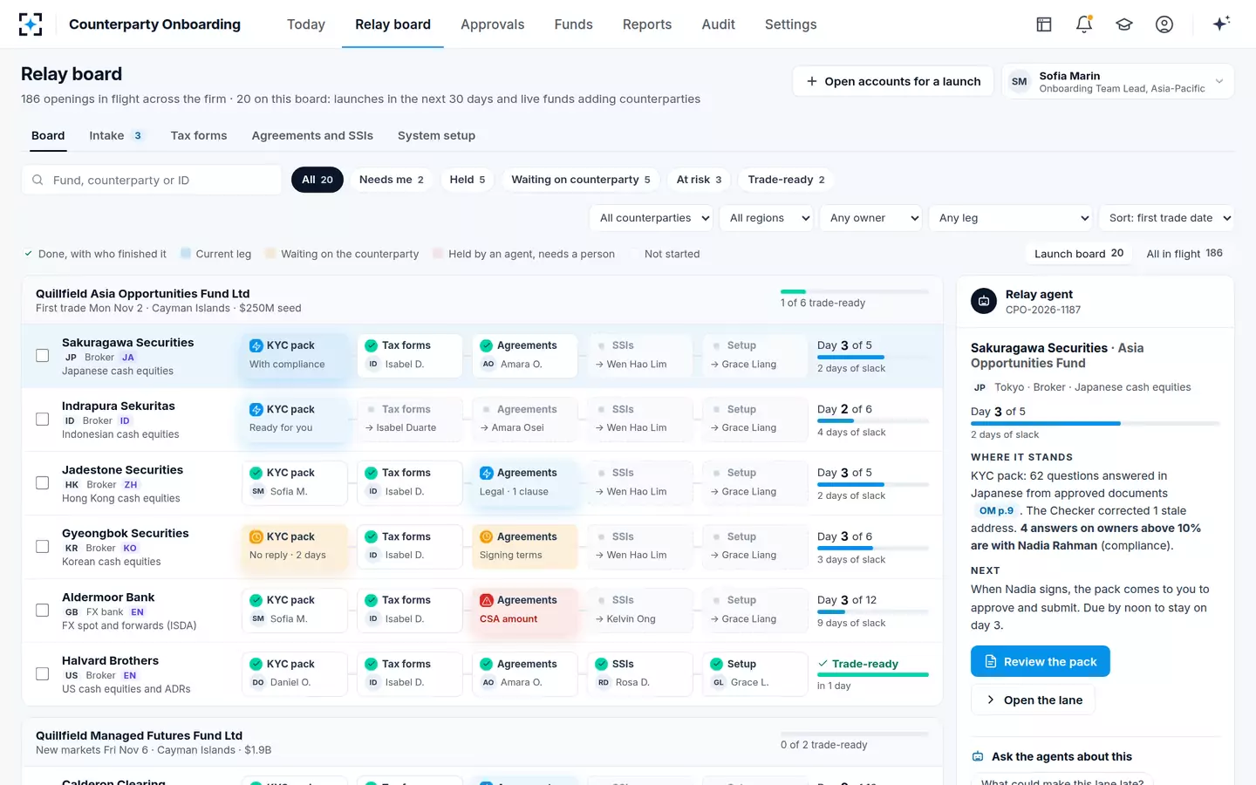Screen dimensions: 1256x785
Task: Click the Jadestone KYC pack check icon
Action: pyautogui.click(x=256, y=473)
